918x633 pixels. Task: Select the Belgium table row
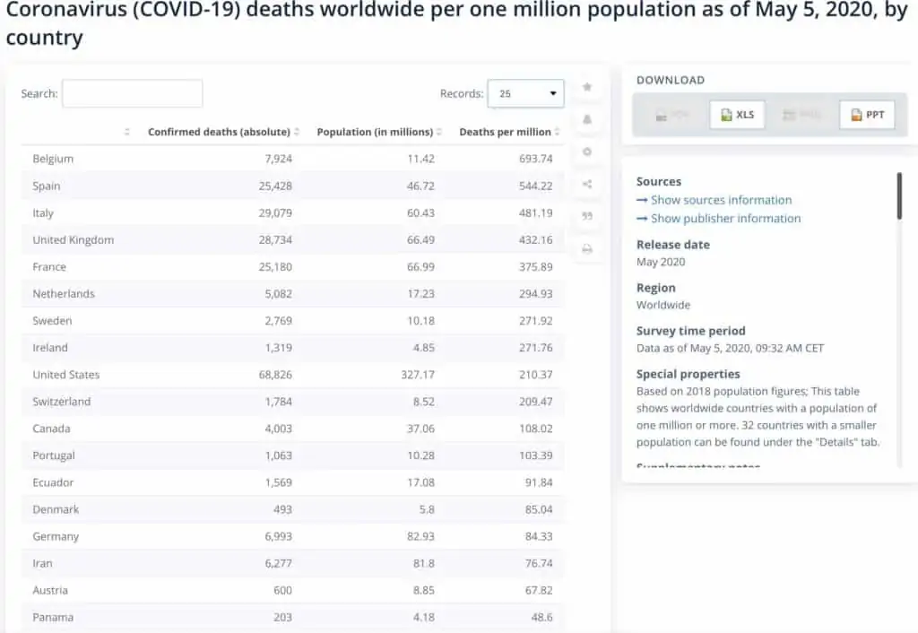293,159
